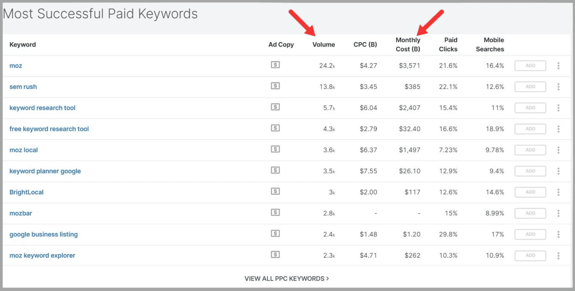Select the 13.8k volume value
This screenshot has height=291, width=575.
point(327,87)
